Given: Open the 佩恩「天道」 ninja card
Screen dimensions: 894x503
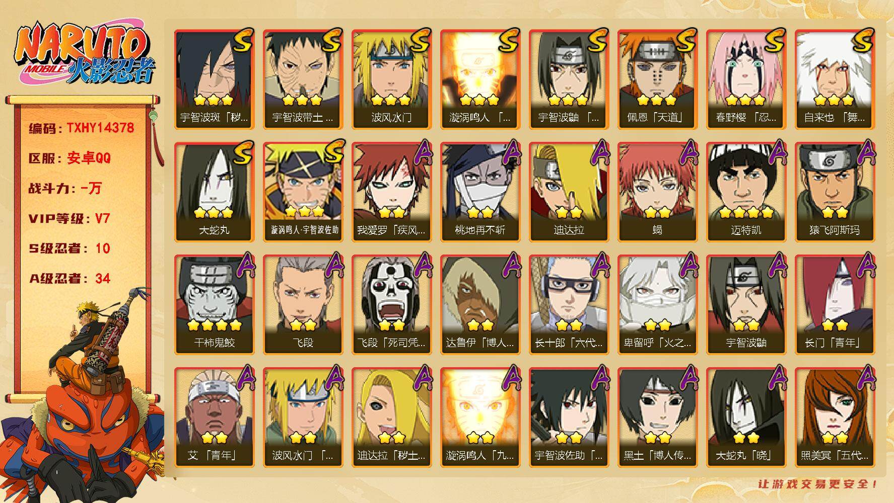Looking at the screenshot, I should [x=657, y=79].
